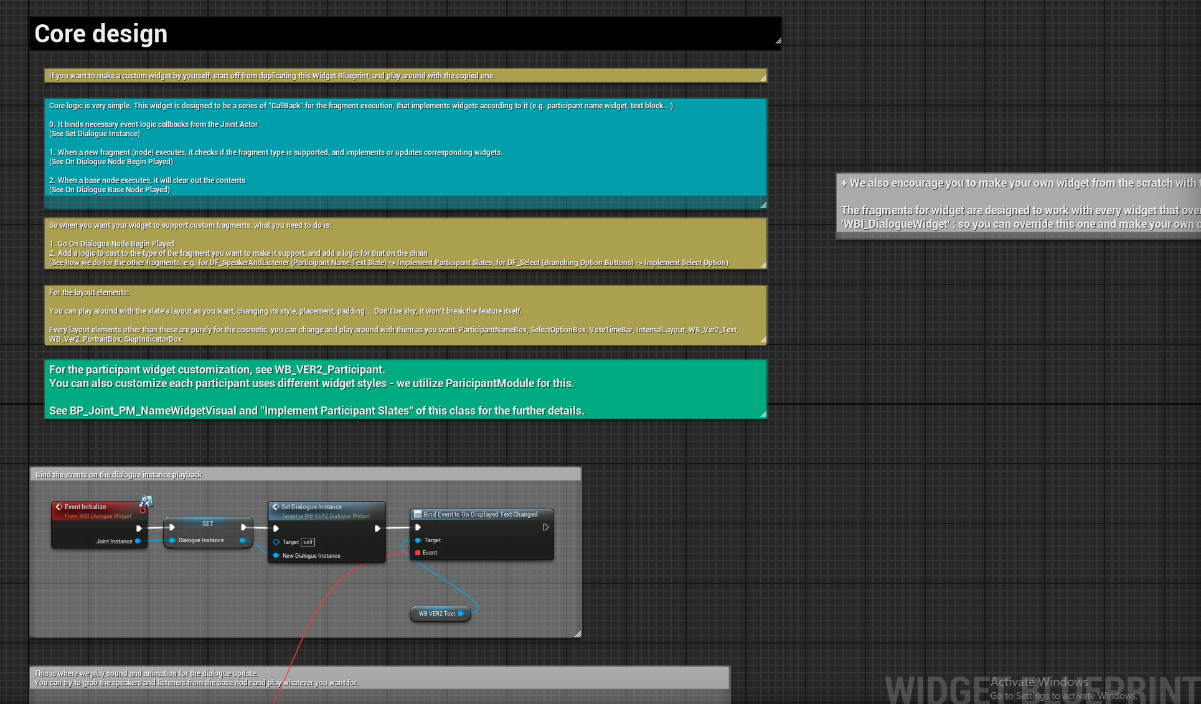1201x704 pixels.
Task: Click the resize handle of Bind events comment
Action: [x=578, y=634]
